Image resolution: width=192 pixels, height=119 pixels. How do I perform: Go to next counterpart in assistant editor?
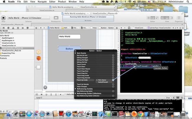tap(178, 28)
